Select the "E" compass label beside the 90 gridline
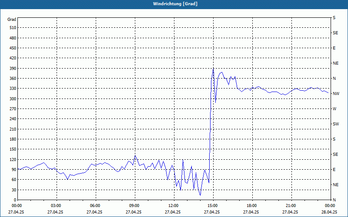The height and width of the screenshot is (217, 348). pyautogui.click(x=334, y=170)
